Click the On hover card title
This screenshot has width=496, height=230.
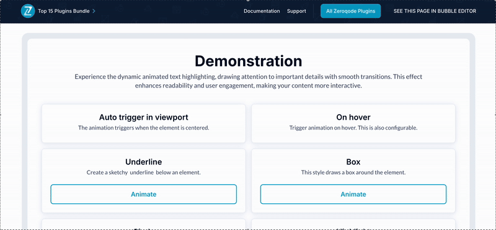pos(353,117)
